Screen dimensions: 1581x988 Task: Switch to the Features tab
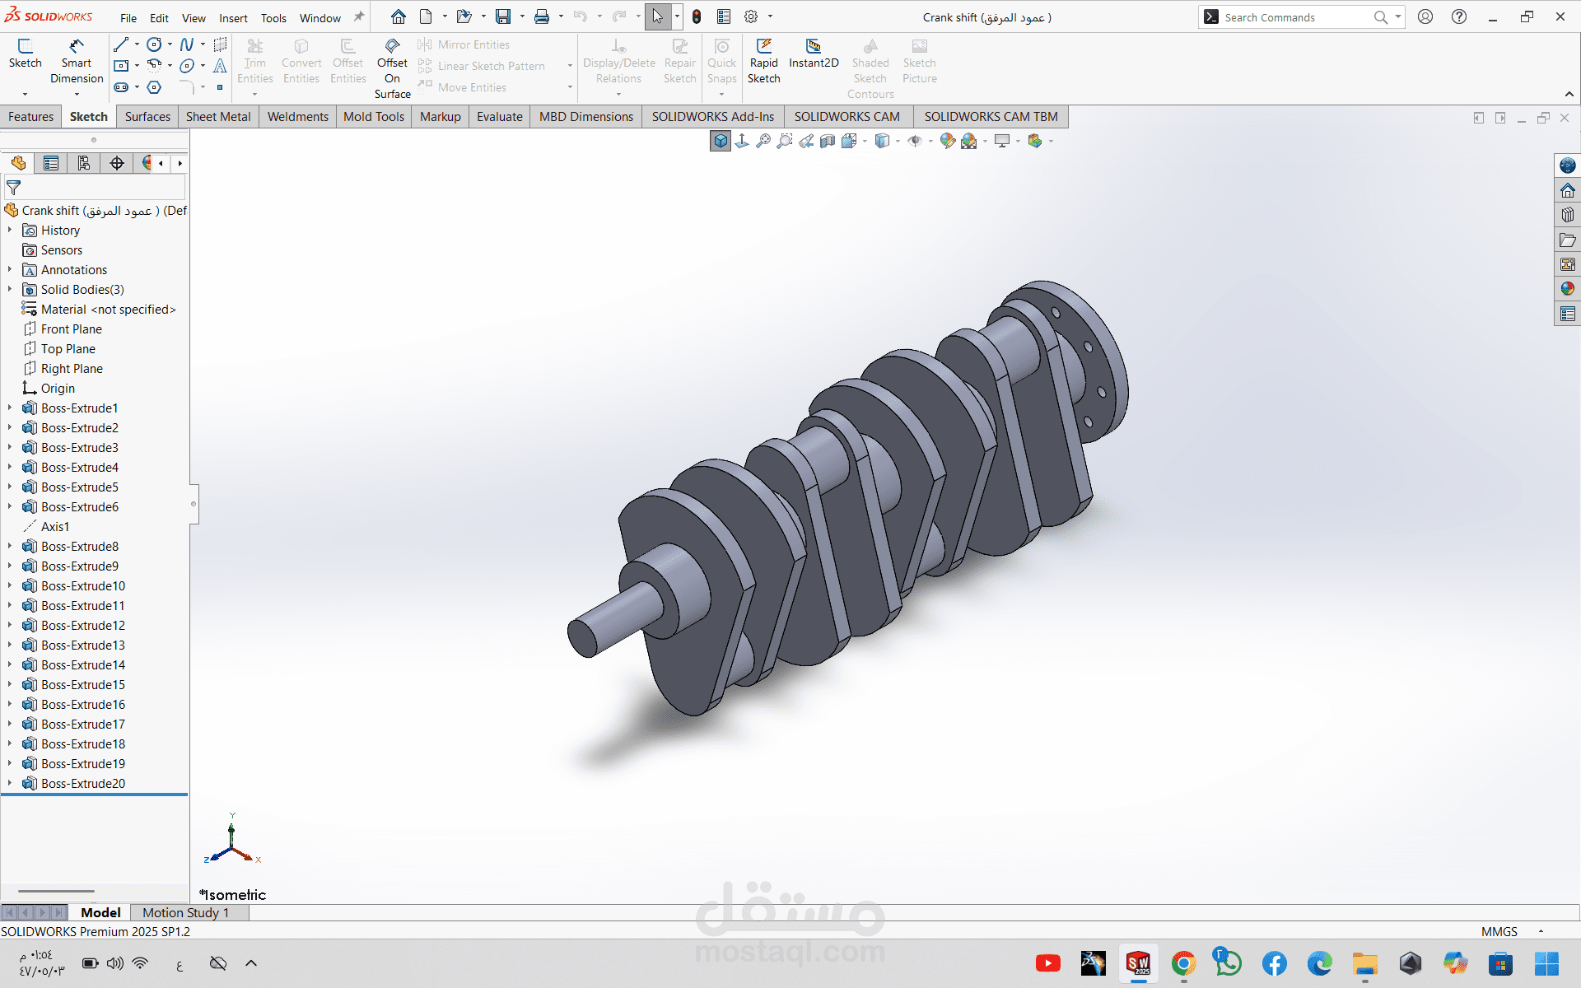(x=30, y=117)
